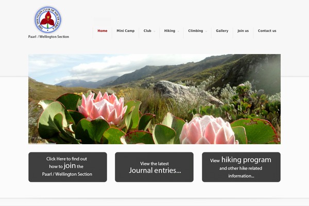Expand the Hiking dropdown arrow
309x206 pixels.
tap(178, 31)
